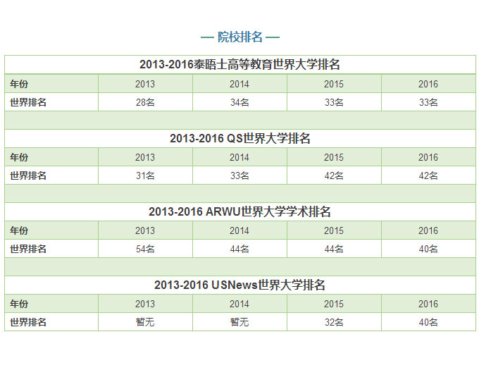Click 2013 year header in USNews table

(145, 304)
